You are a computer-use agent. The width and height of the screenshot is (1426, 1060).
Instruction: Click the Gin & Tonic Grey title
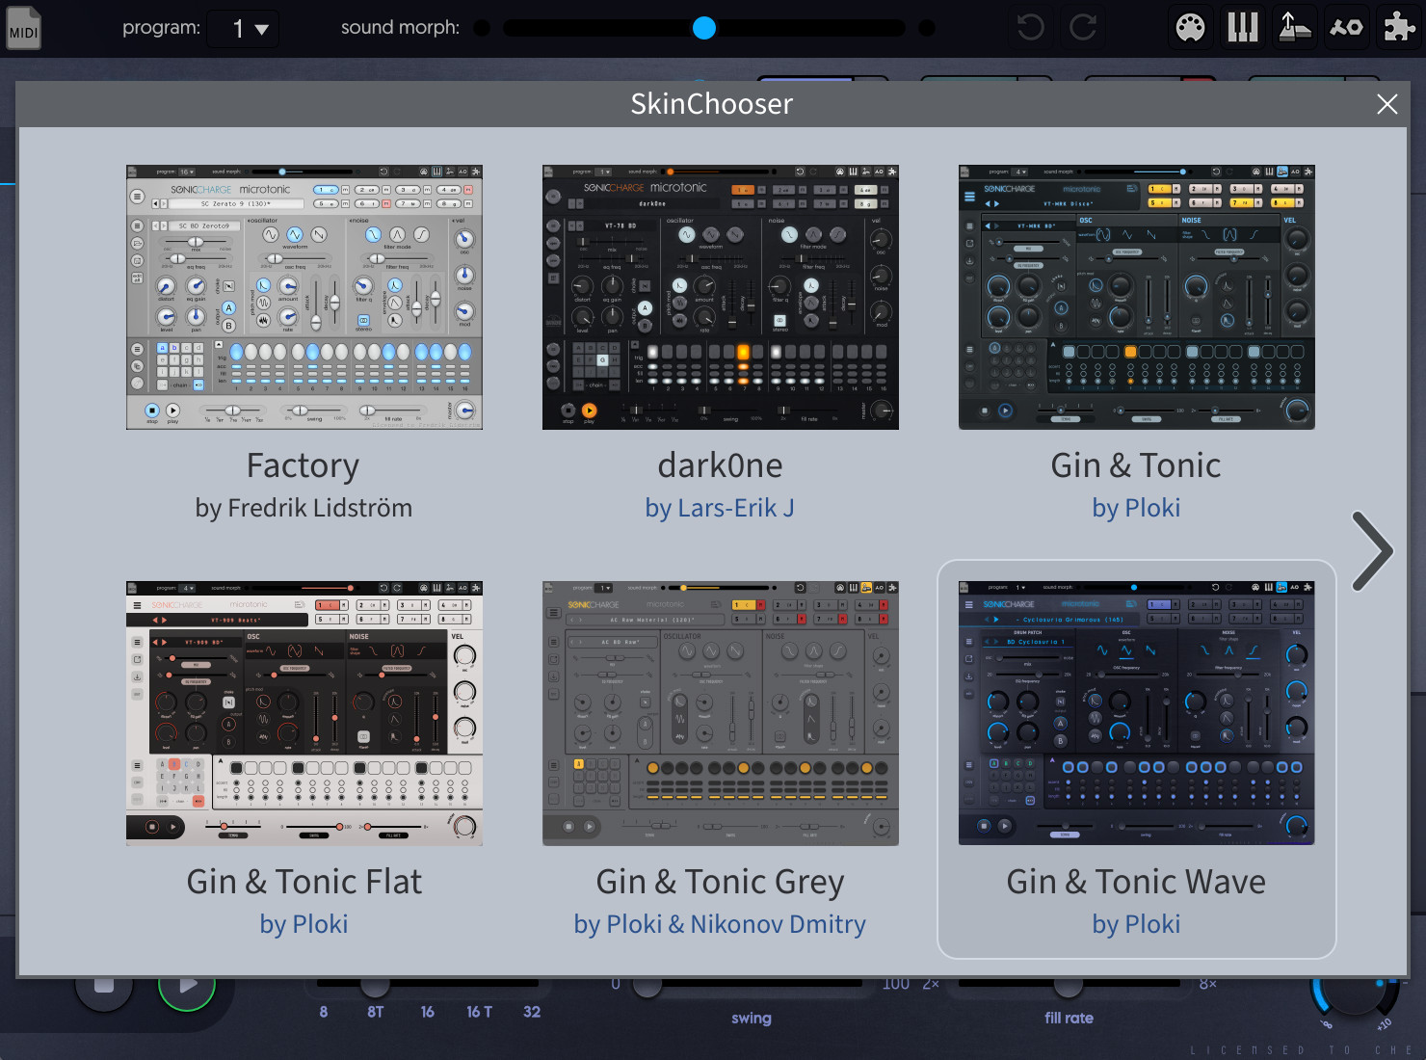click(721, 883)
